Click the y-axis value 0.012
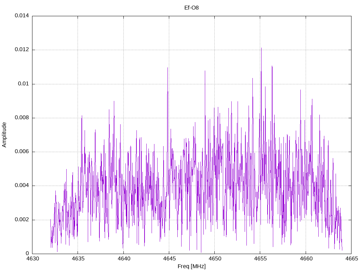This screenshot has height=271, width=361. click(x=22, y=50)
